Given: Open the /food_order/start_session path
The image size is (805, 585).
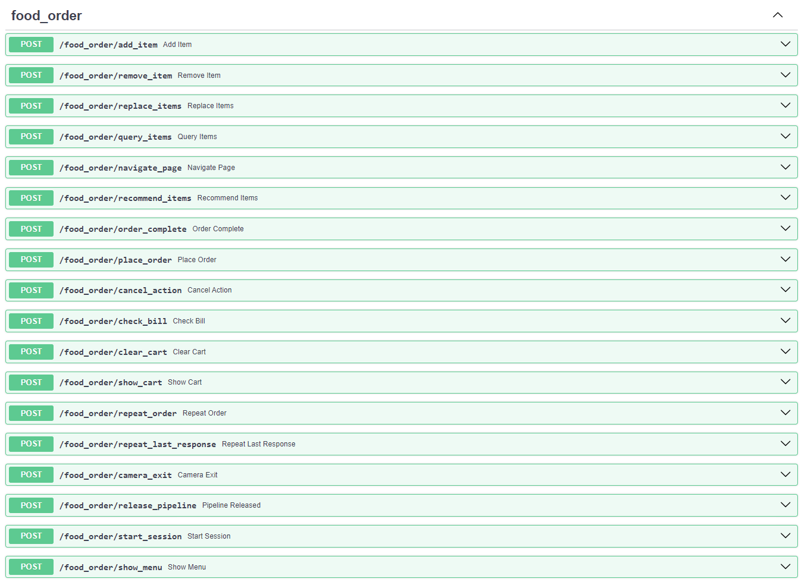Looking at the screenshot, I should pyautogui.click(x=120, y=536).
